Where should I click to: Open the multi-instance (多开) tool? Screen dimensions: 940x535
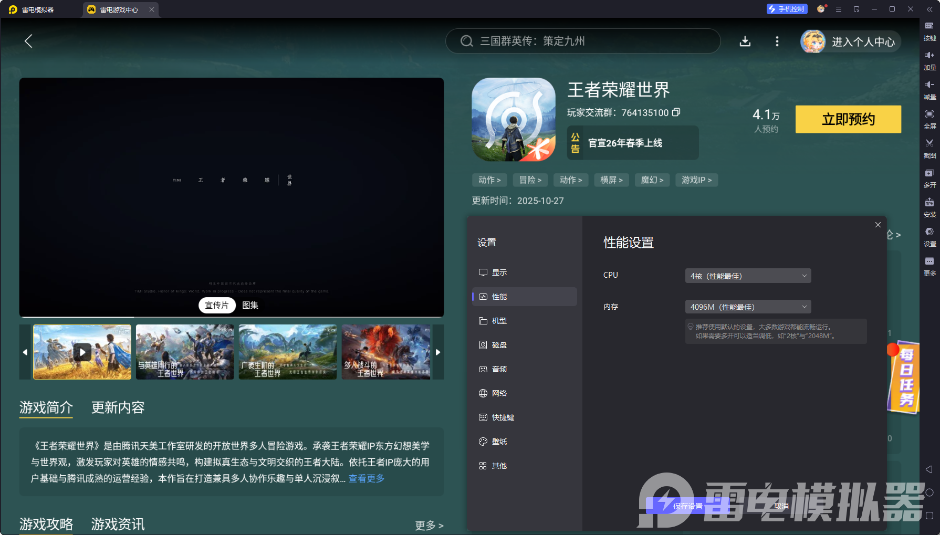929,173
